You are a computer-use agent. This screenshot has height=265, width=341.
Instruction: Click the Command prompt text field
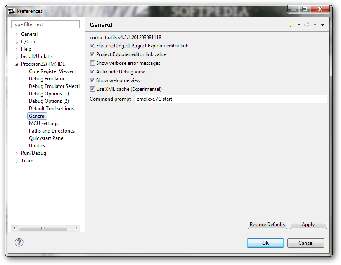point(230,99)
